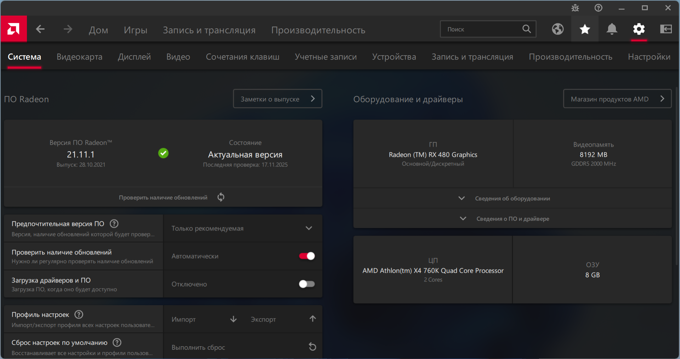Click GDDR5 2000 MHz memory type text
Screen dimensions: 680x359
594,164
